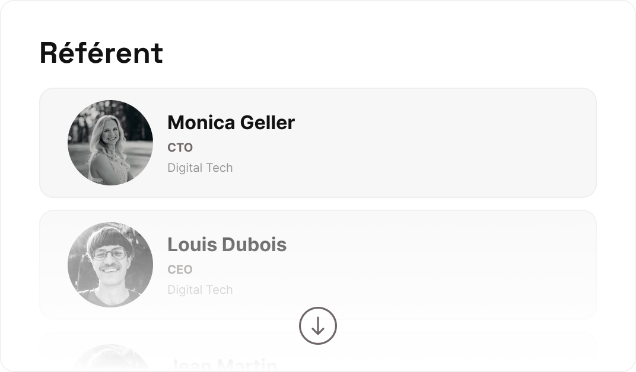The image size is (636, 372).
Task: Open Louis Dubois's profile photo
Action: coord(110,265)
